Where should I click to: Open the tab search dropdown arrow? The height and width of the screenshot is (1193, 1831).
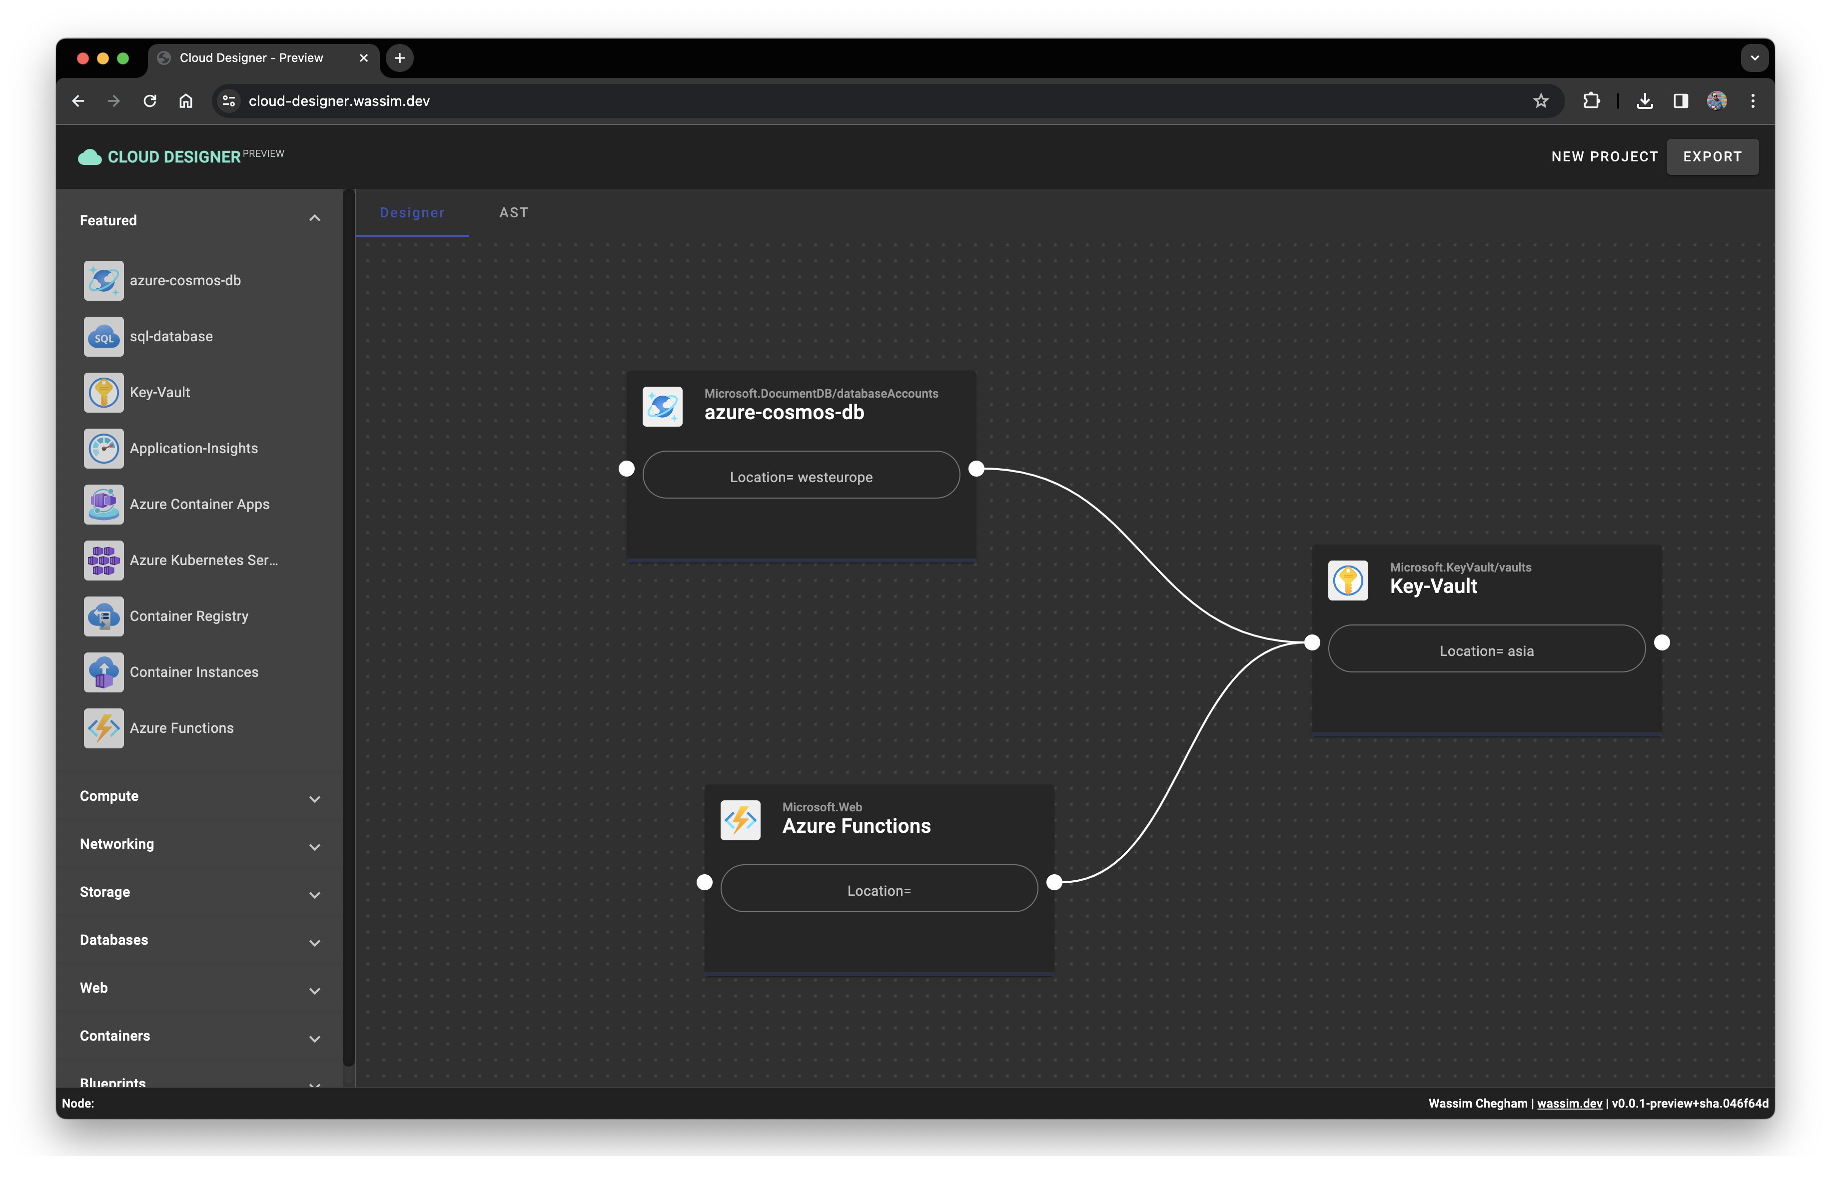(x=1754, y=57)
